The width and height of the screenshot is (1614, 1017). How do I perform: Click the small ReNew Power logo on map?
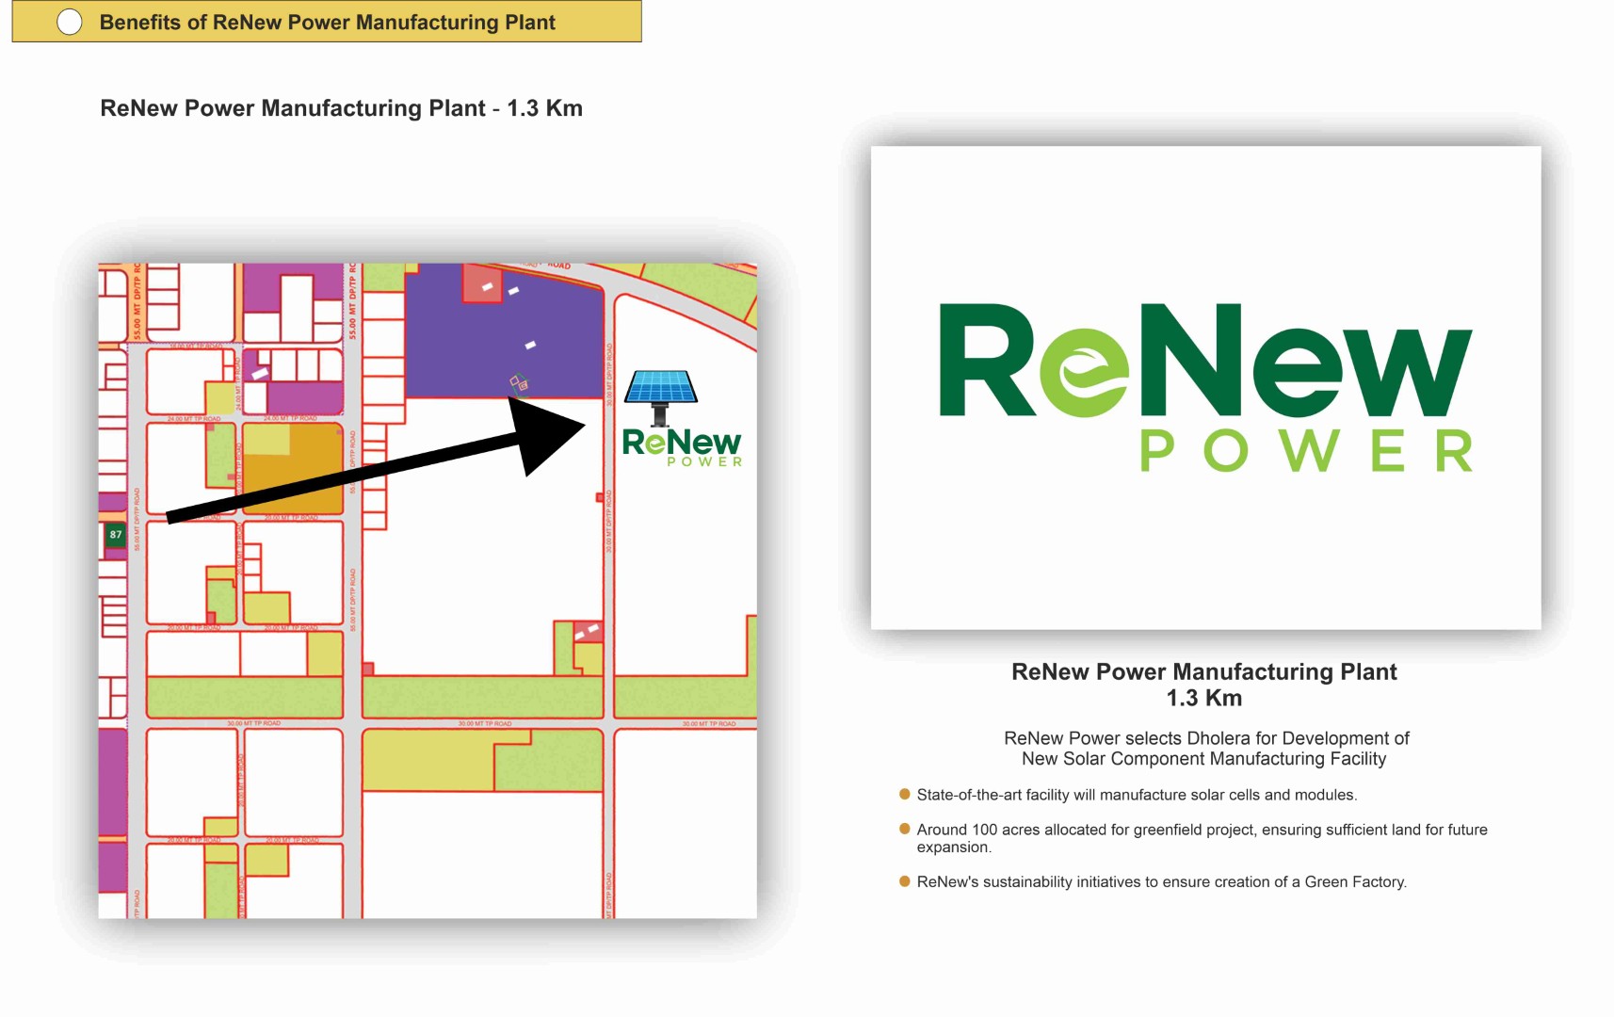[682, 446]
